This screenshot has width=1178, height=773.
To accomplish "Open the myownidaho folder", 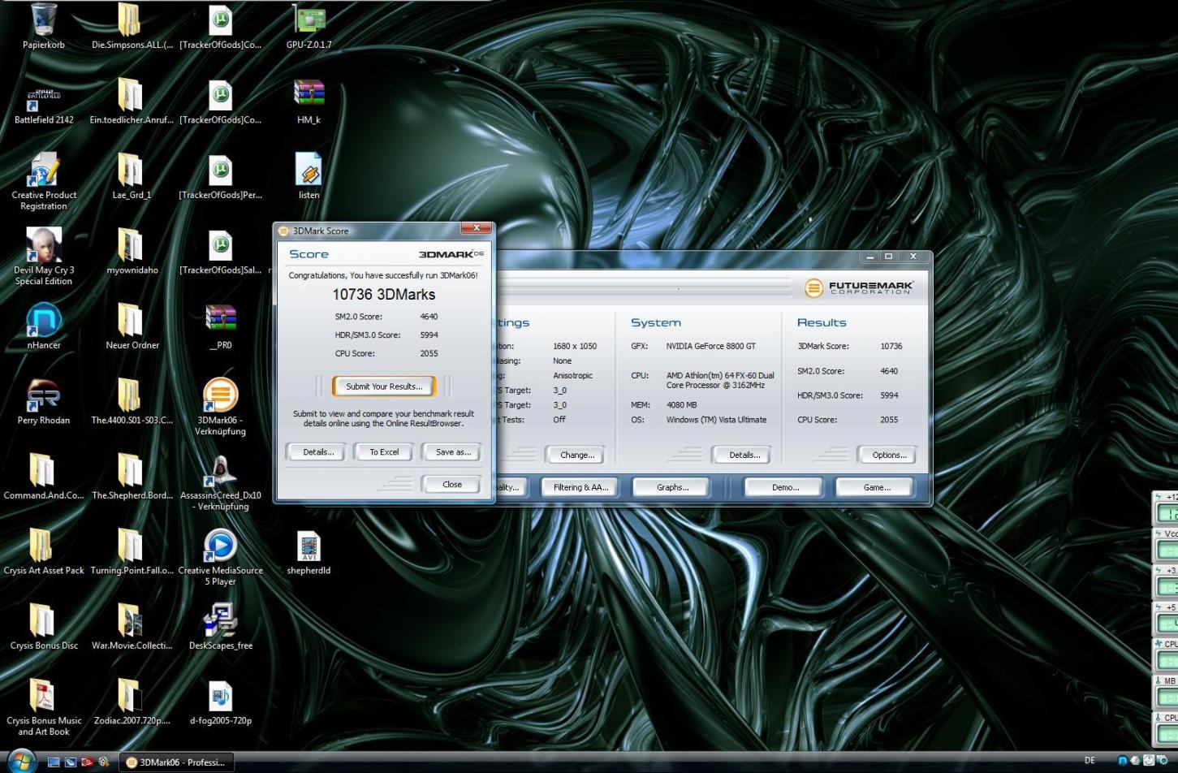I will coord(132,252).
